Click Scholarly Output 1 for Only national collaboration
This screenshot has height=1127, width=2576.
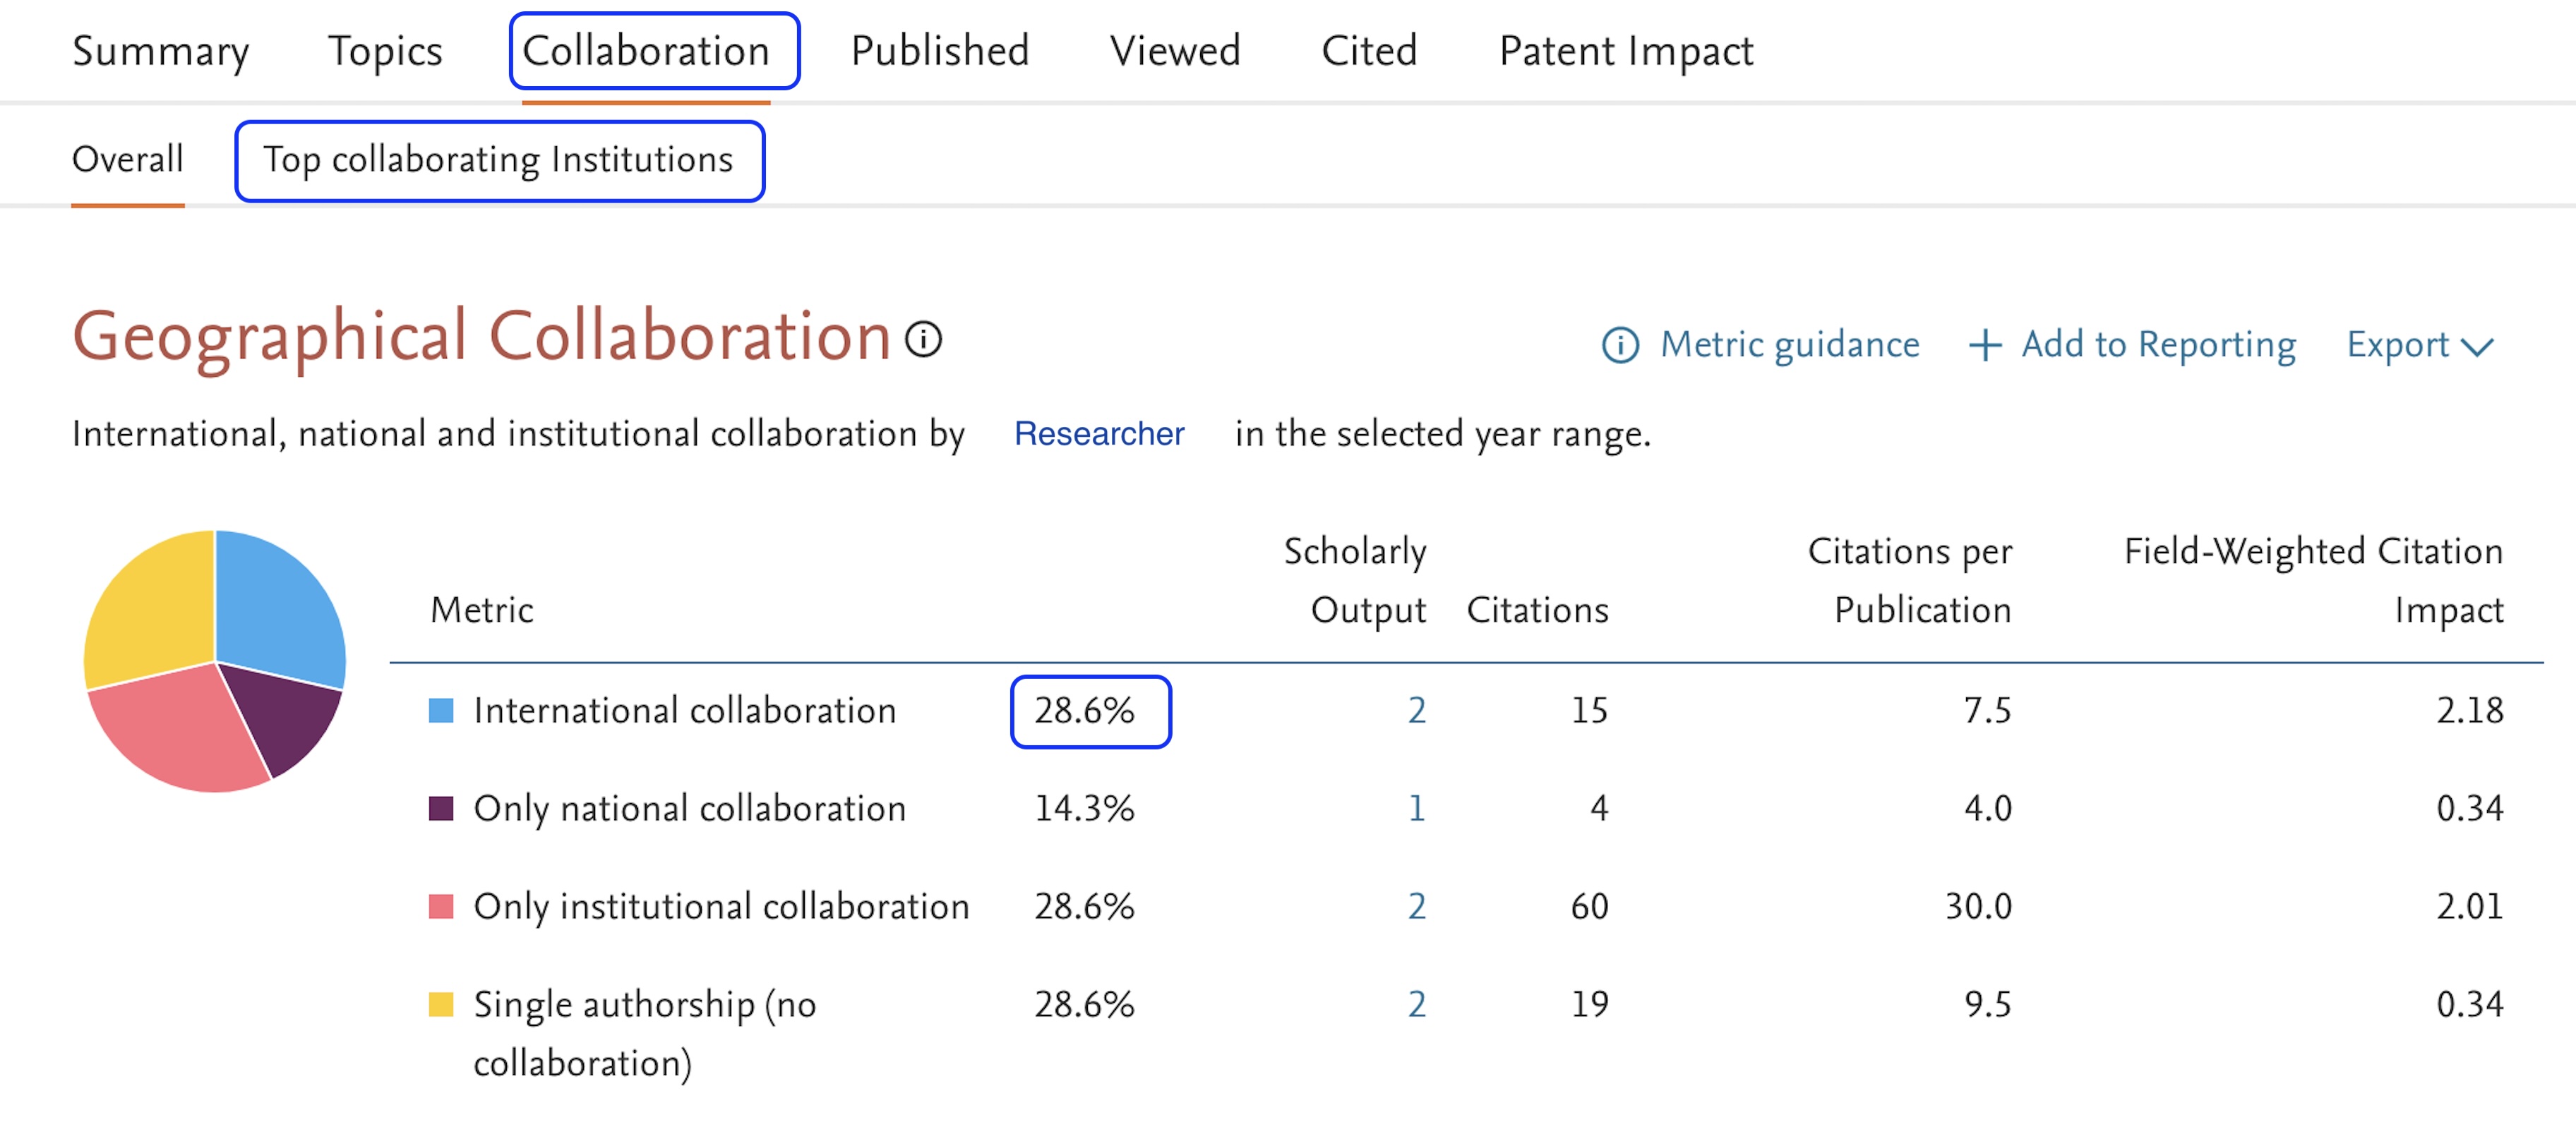pos(1416,809)
